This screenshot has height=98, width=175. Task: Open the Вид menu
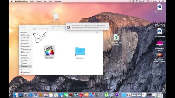pos(45,1)
